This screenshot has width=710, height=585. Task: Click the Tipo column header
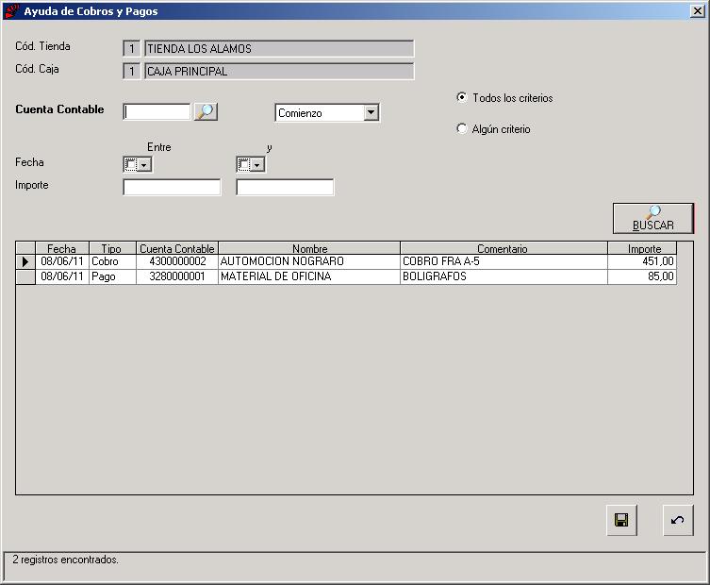coord(112,248)
